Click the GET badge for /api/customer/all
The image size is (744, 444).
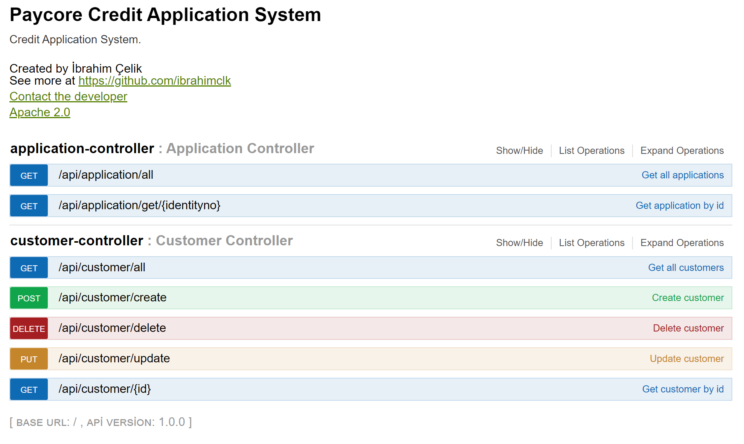click(29, 267)
